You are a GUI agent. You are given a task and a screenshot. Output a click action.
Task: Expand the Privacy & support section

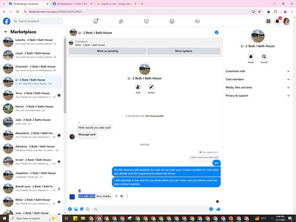258,95
